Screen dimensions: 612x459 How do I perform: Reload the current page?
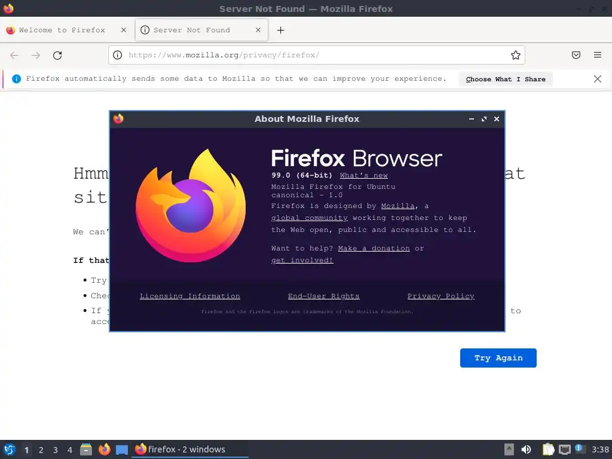pyautogui.click(x=57, y=56)
